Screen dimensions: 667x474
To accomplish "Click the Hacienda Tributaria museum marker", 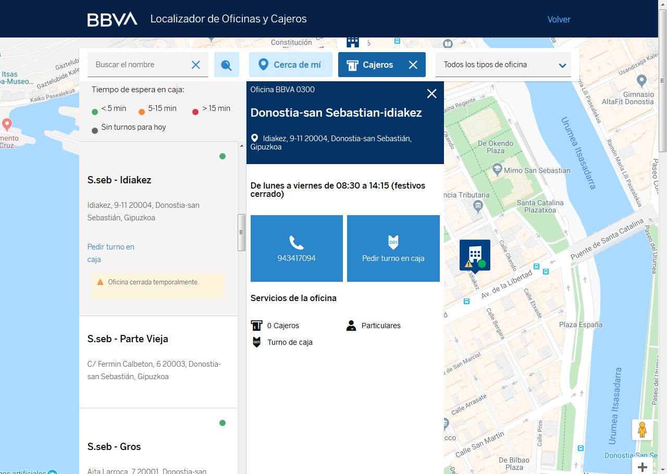I will tap(478, 206).
